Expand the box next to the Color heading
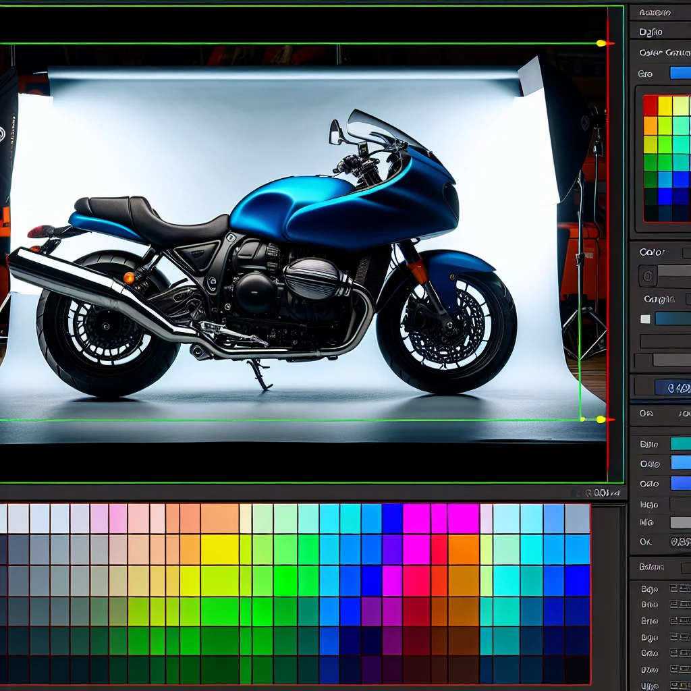The image size is (691, 691). 686,253
